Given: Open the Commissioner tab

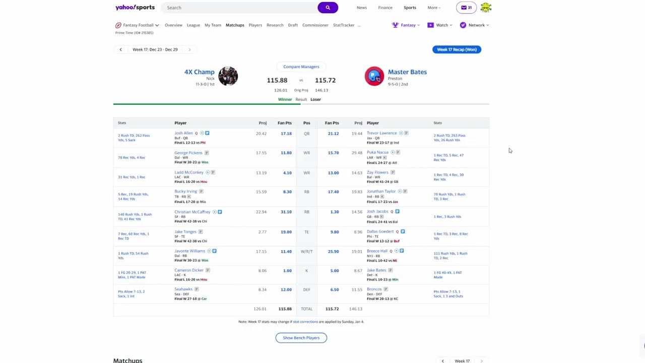Looking at the screenshot, I should point(315,25).
